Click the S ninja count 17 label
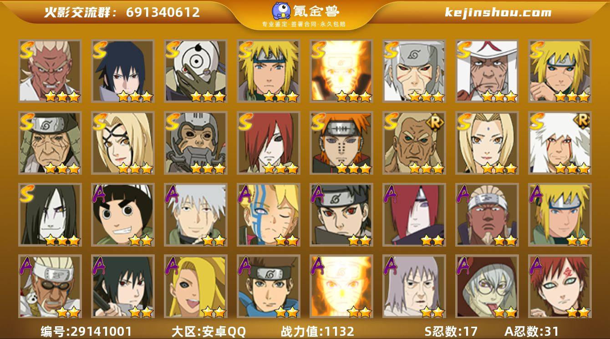Viewport: 610px width, 339px height. point(451,331)
